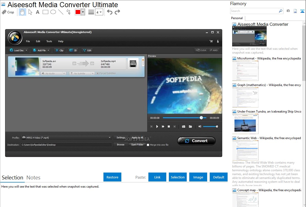Image resolution: width=306 pixels, height=207 pixels.
Task: Toggle the Forced Subtitles checkbox
Action: 98,74
